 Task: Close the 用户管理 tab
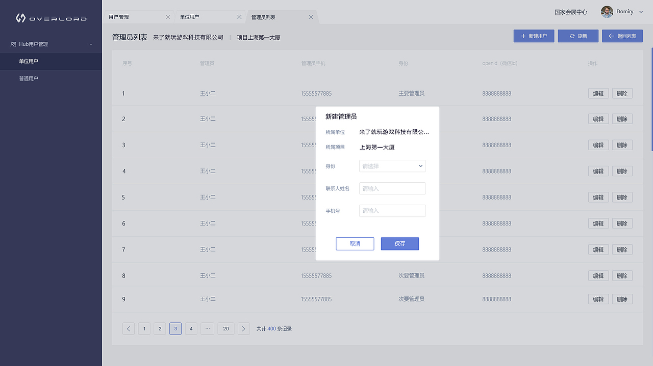pyautogui.click(x=168, y=16)
